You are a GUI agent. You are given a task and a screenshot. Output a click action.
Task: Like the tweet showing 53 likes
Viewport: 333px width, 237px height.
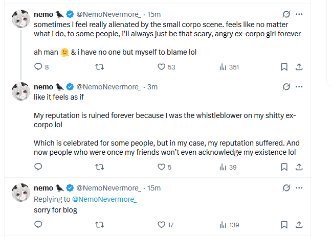tap(162, 67)
